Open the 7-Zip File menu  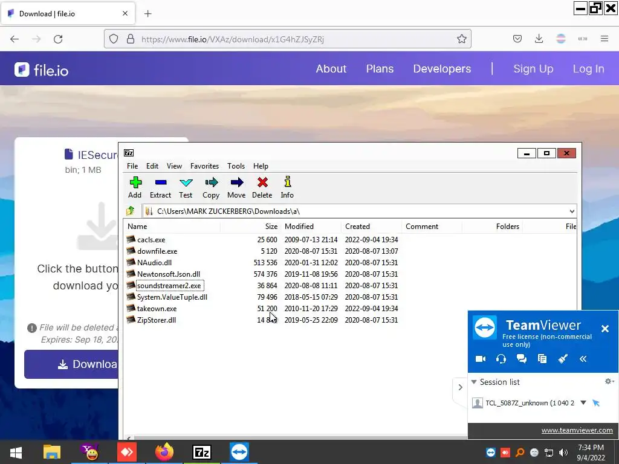pos(132,166)
